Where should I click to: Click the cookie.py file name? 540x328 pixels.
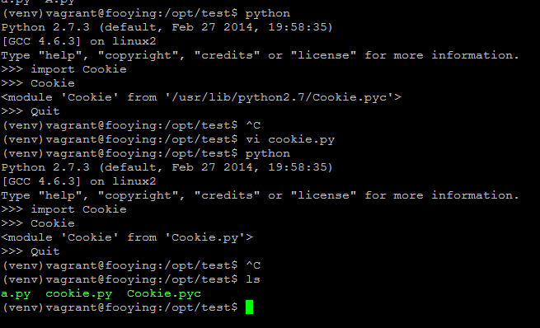pos(79,294)
